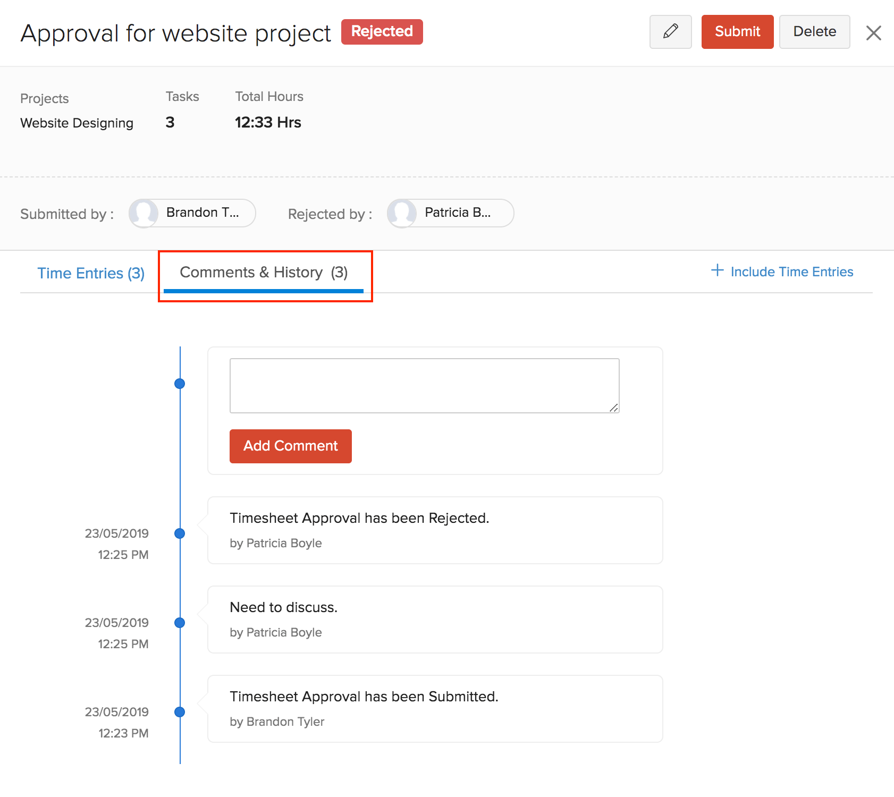Viewport: 894px width, 797px height.
Task: Select the Comments & History tab
Action: [x=264, y=273]
